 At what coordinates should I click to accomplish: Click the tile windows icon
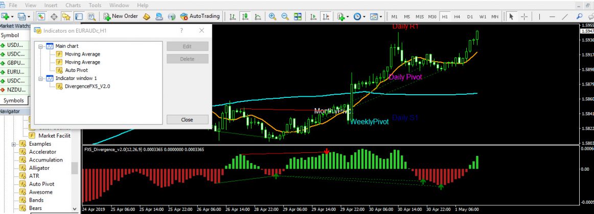click(x=298, y=16)
